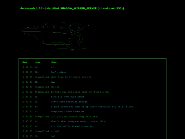Click username EZ in the 12:32:03 row
This screenshot has width=185, height=139.
point(36,67)
